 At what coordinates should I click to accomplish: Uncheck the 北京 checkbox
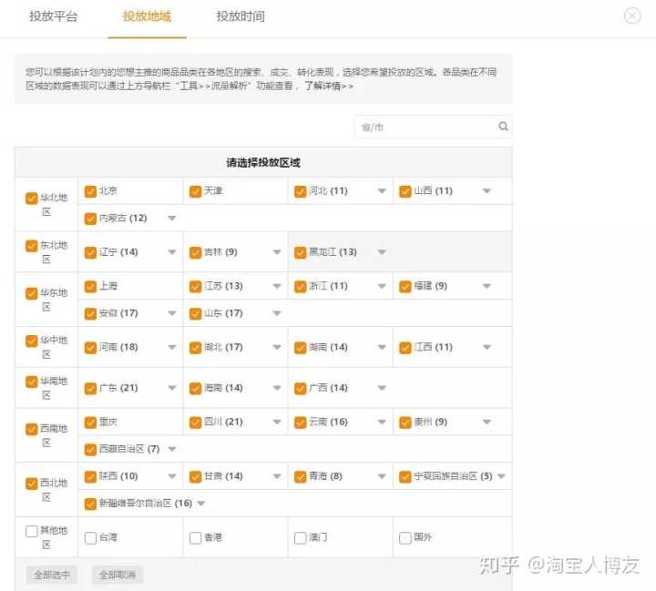coord(90,191)
